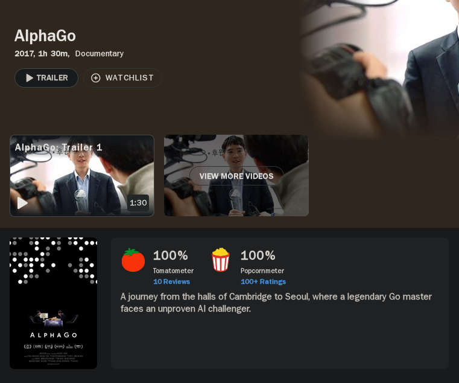This screenshot has width=459, height=383.
Task: Click the hero background photo of the cameraman
Action: [x=380, y=69]
